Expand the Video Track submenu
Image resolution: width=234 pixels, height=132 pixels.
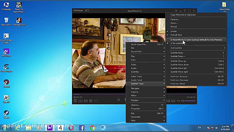146,77
